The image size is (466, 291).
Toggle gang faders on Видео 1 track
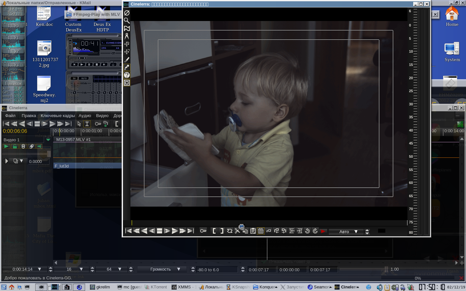click(23, 146)
